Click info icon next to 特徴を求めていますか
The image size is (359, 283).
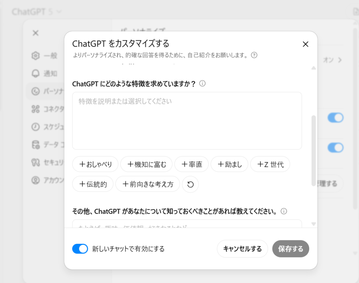202,84
